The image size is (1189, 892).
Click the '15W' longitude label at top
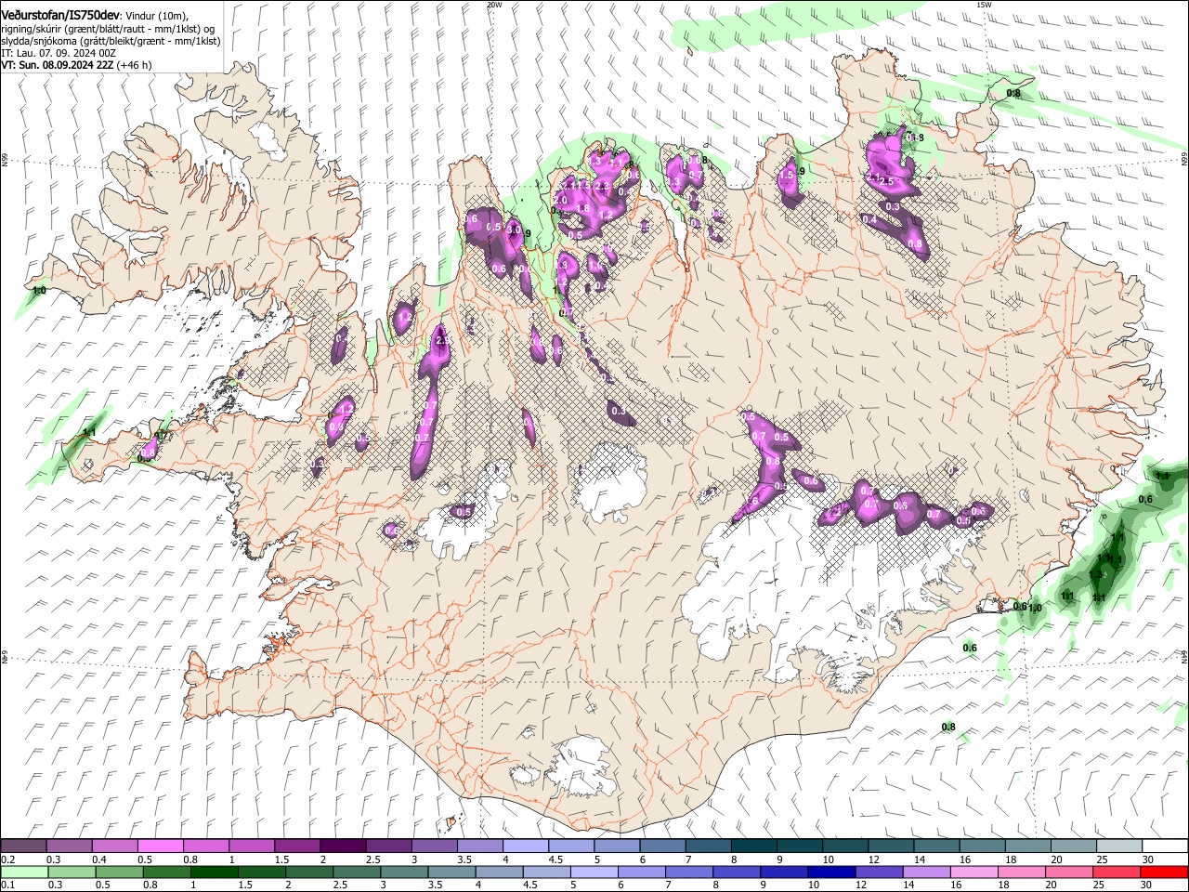(x=984, y=5)
